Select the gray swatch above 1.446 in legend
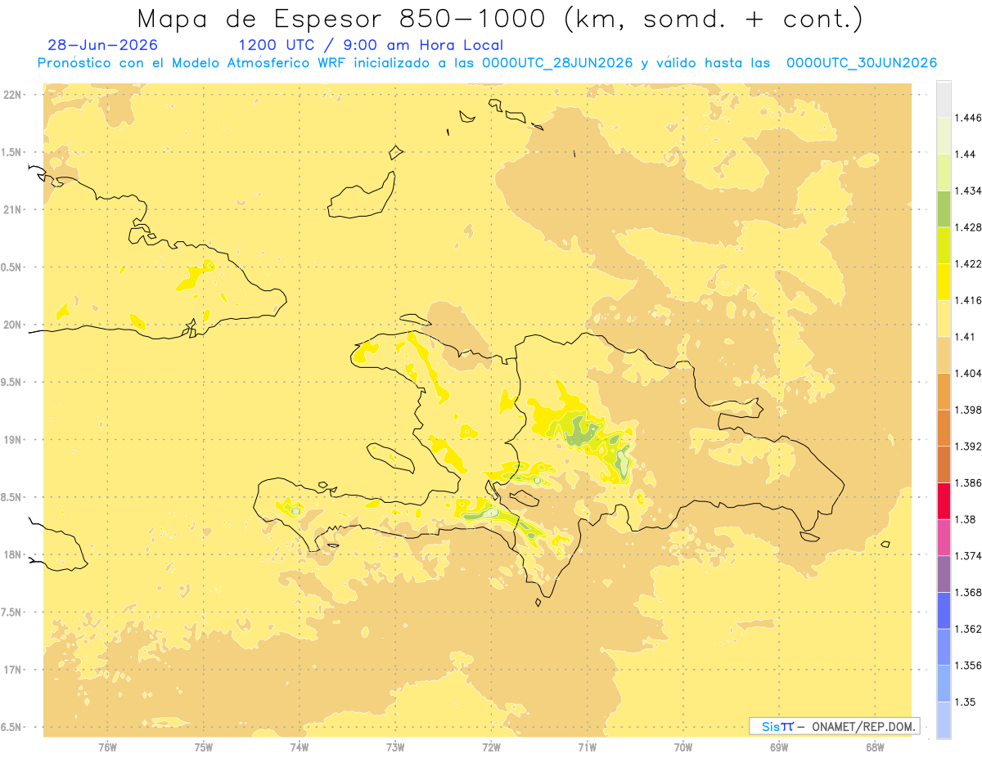Screen dimensions: 982x758 point(944,99)
